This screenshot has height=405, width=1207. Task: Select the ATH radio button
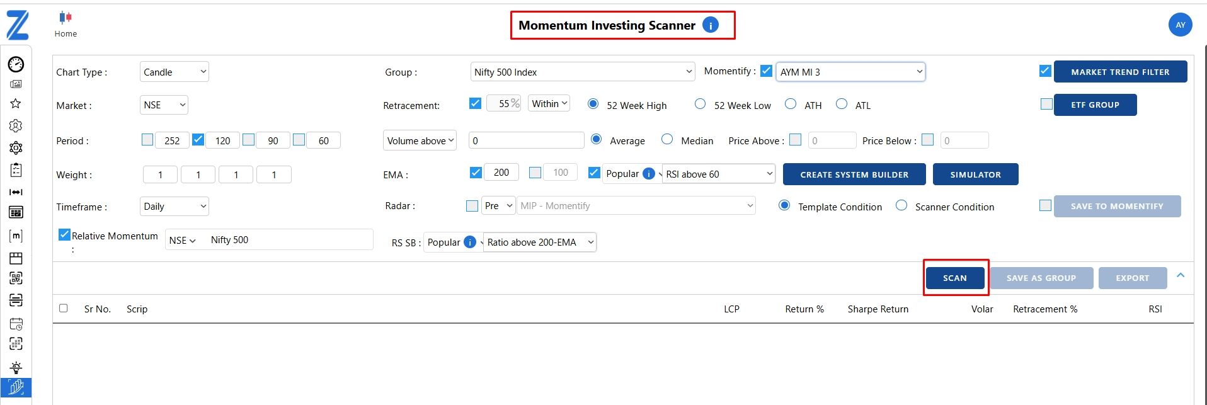791,104
